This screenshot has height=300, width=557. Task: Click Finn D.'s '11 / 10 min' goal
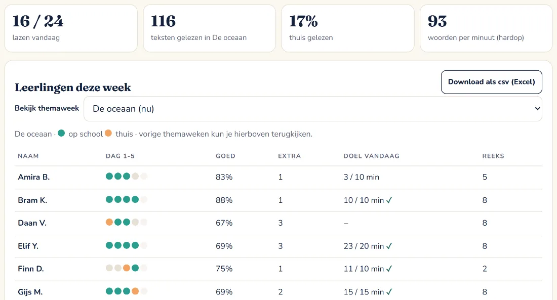click(x=364, y=269)
